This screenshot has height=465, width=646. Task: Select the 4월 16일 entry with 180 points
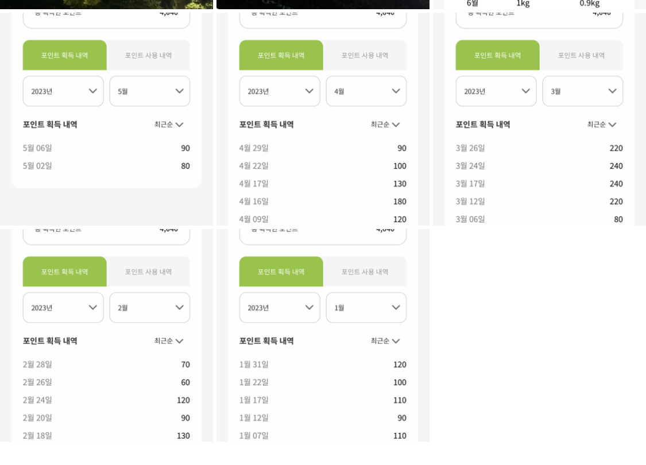(x=323, y=201)
